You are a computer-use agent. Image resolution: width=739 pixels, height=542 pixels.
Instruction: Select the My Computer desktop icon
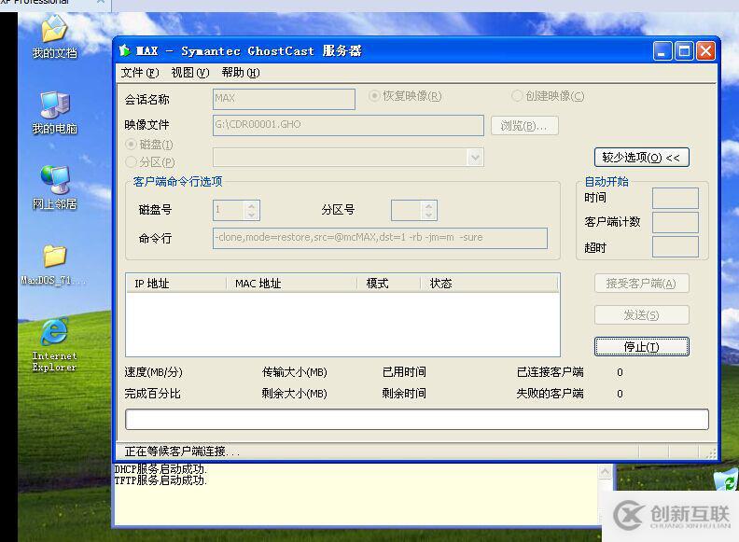[54, 113]
